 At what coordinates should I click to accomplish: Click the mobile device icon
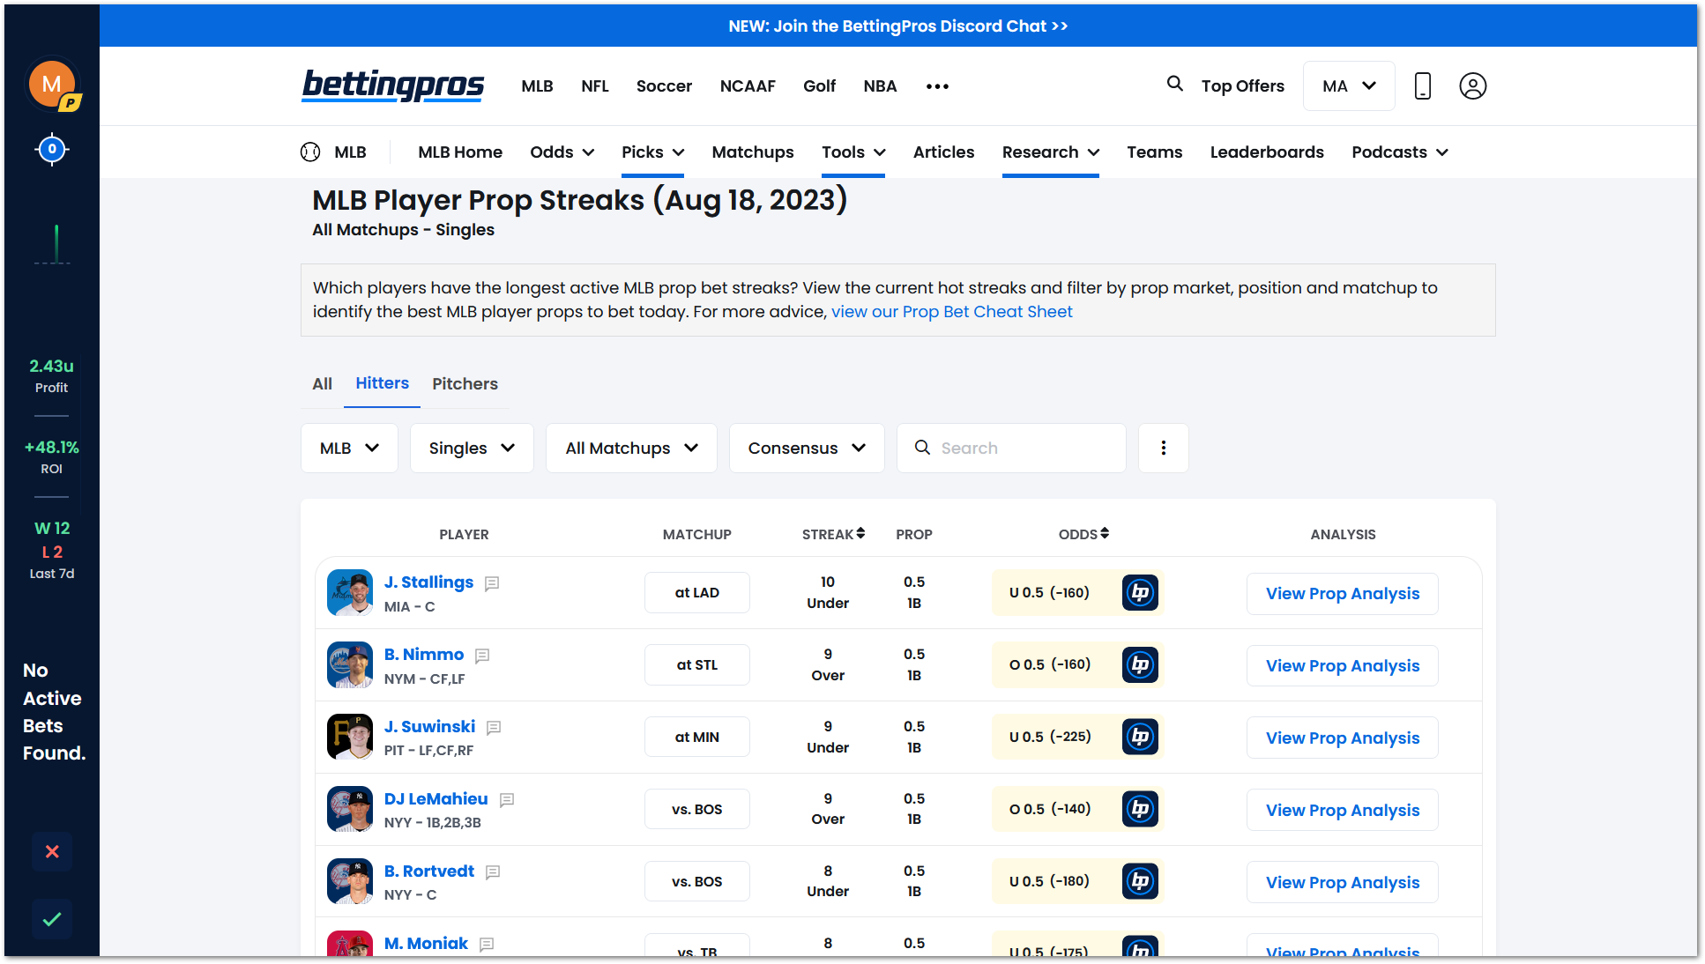(1422, 85)
